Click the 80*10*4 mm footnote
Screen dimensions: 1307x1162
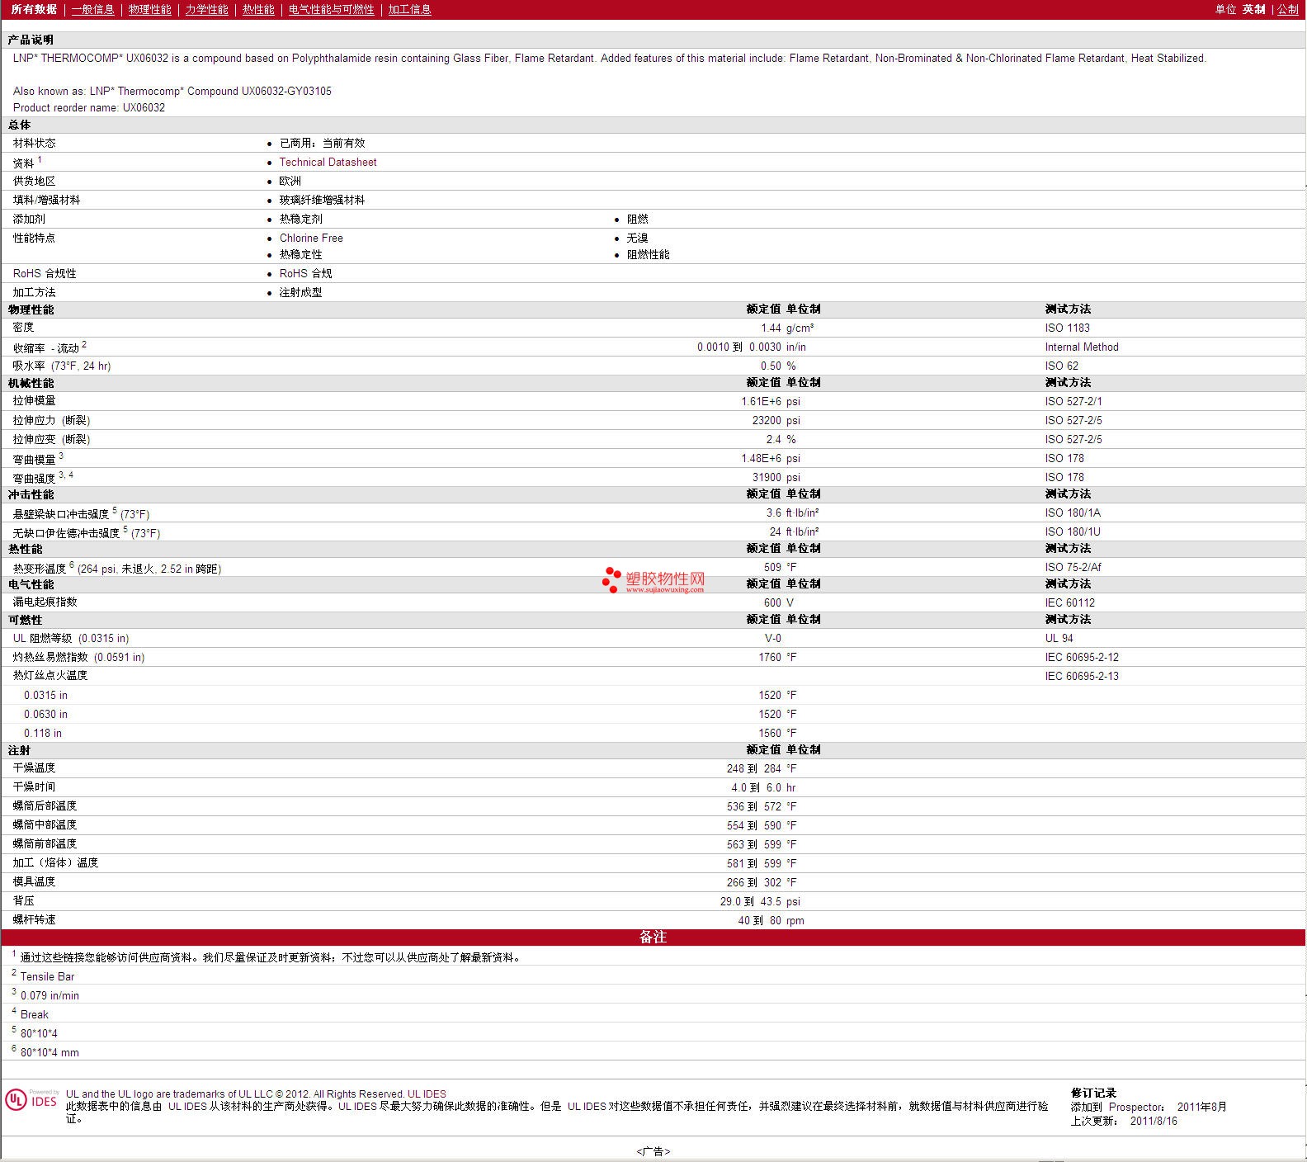(x=50, y=1052)
